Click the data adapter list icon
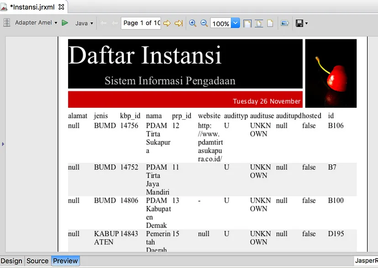 7,23
